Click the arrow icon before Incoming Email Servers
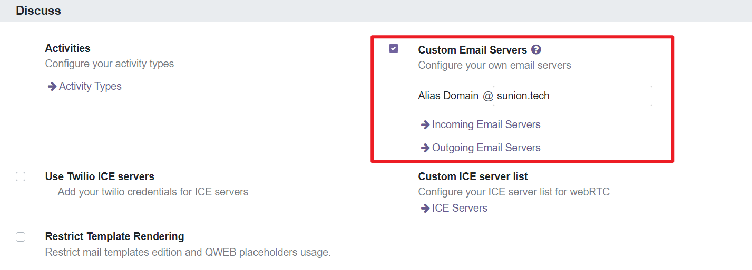Viewport: 752px width, 270px height. [x=425, y=125]
